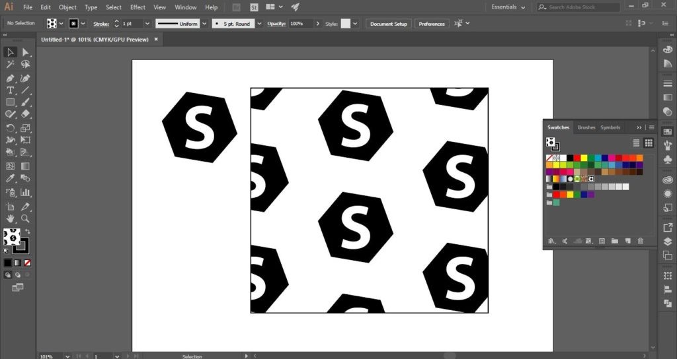
Task: Set paint mode to None
Action: point(27,263)
